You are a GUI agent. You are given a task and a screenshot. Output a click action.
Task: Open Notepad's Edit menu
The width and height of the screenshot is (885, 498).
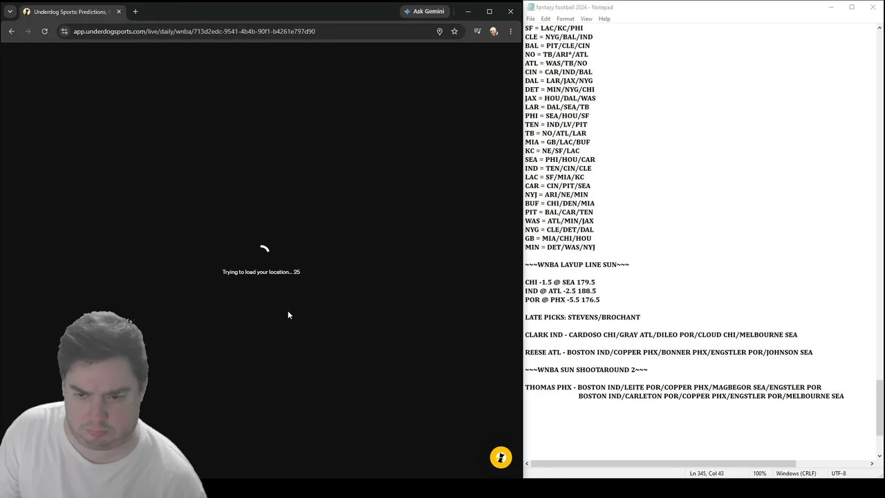tap(546, 19)
